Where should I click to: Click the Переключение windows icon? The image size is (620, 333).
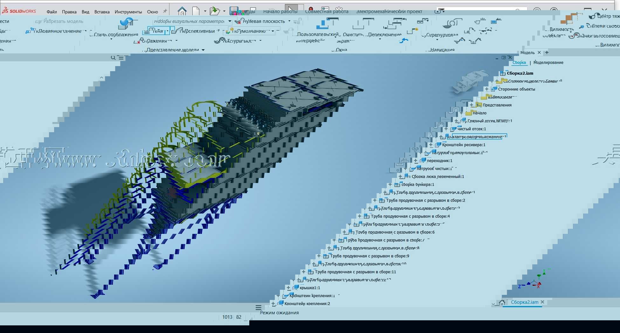394,24
